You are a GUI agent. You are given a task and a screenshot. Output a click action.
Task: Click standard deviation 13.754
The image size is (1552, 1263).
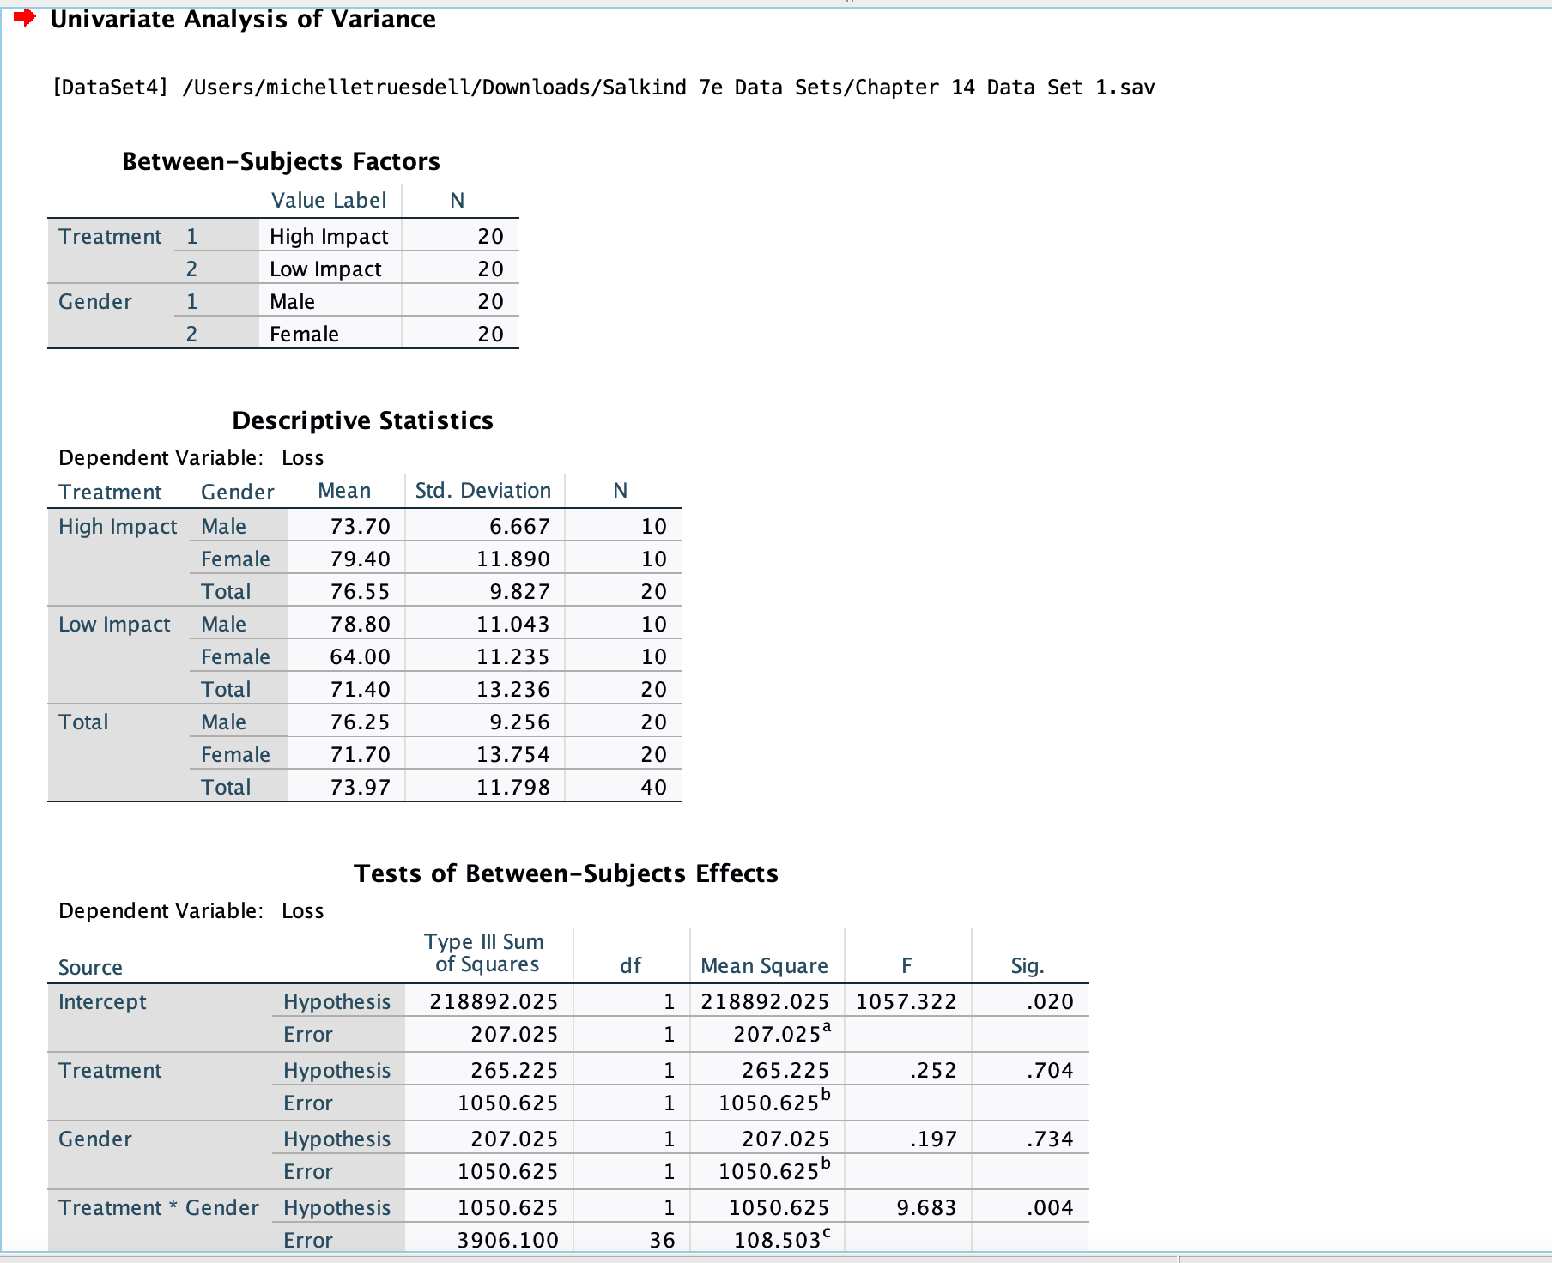pyautogui.click(x=513, y=754)
